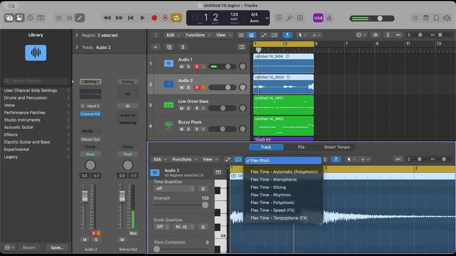This screenshot has width=456, height=256.
Task: Mute the Audio 1 track
Action: pyautogui.click(x=182, y=66)
